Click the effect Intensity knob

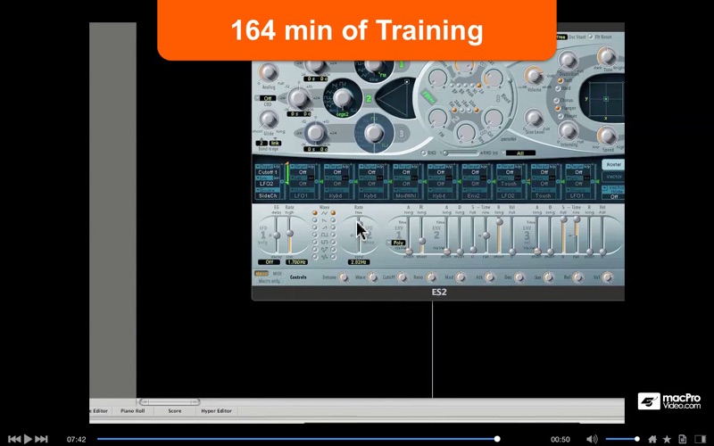tap(569, 130)
